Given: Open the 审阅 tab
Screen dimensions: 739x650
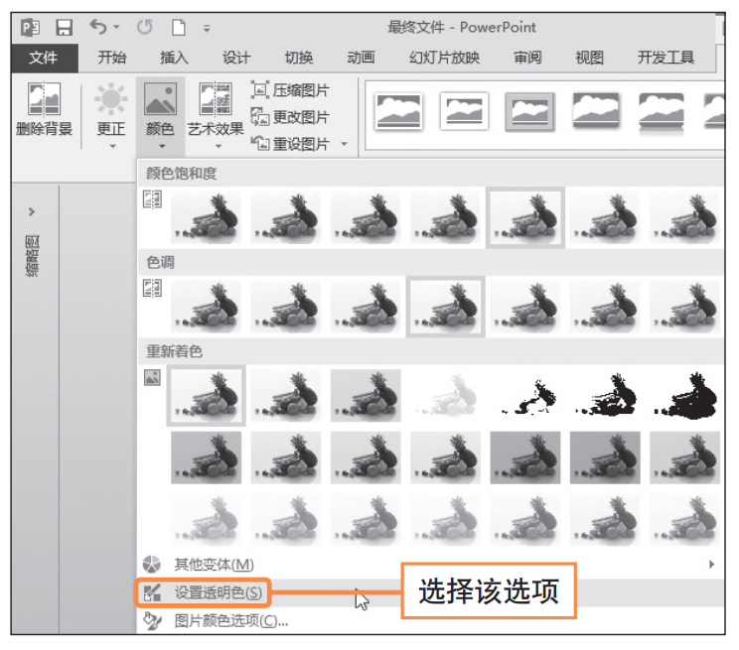Looking at the screenshot, I should pyautogui.click(x=527, y=58).
